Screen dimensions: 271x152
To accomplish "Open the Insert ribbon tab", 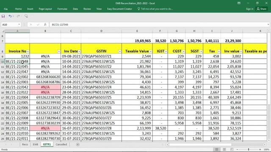I will pos(30,9).
